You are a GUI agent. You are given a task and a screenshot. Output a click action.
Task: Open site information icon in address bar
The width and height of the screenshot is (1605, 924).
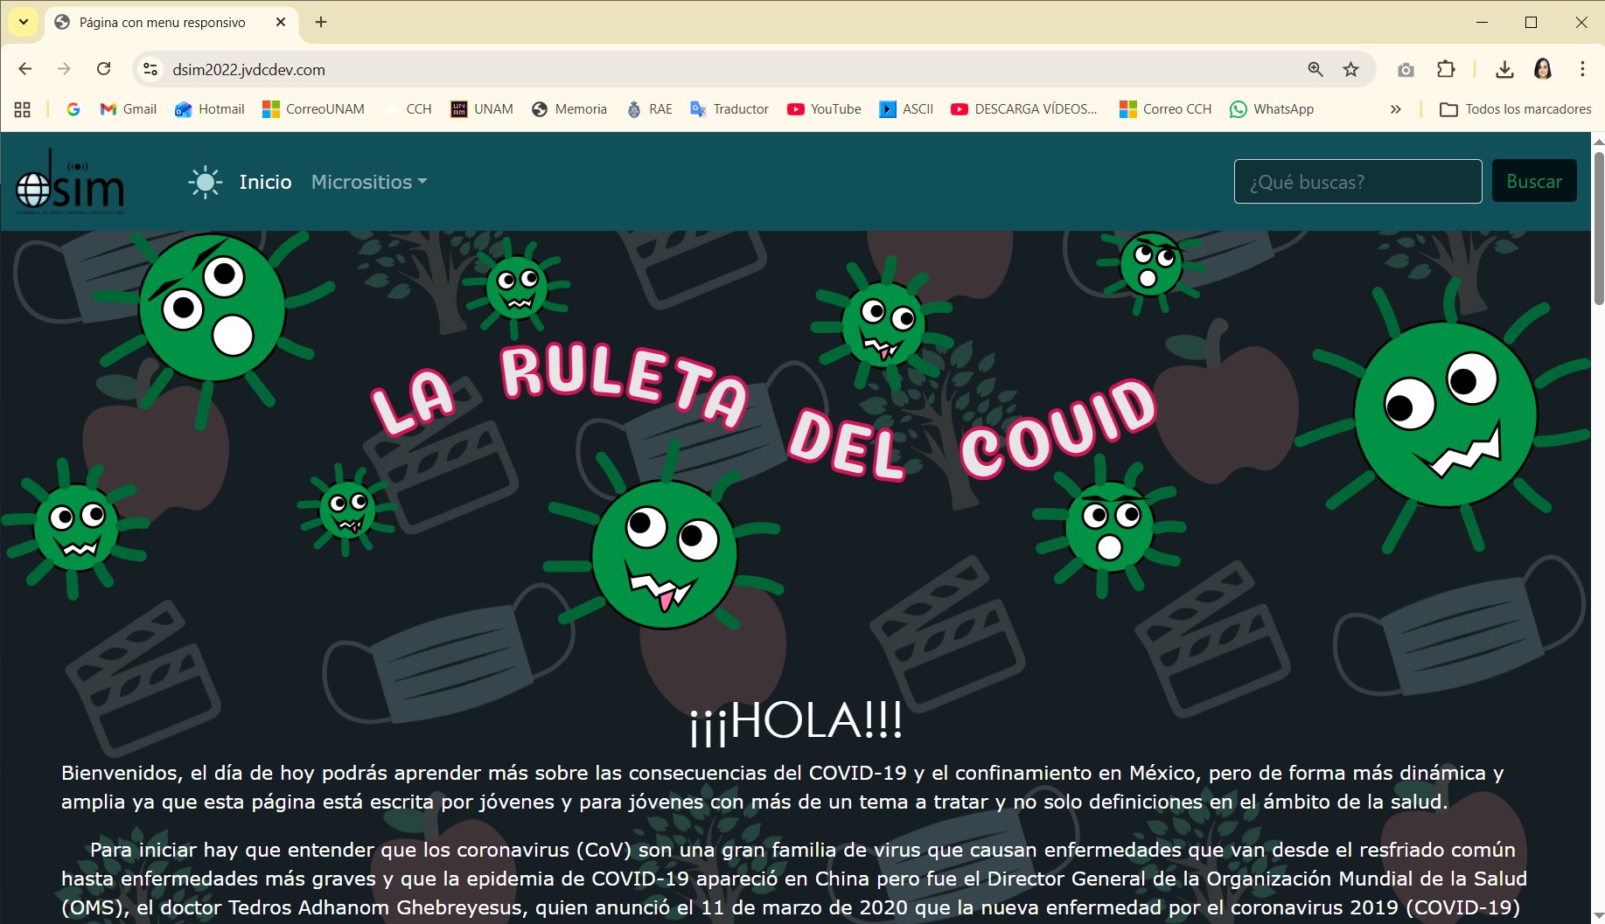(x=150, y=69)
